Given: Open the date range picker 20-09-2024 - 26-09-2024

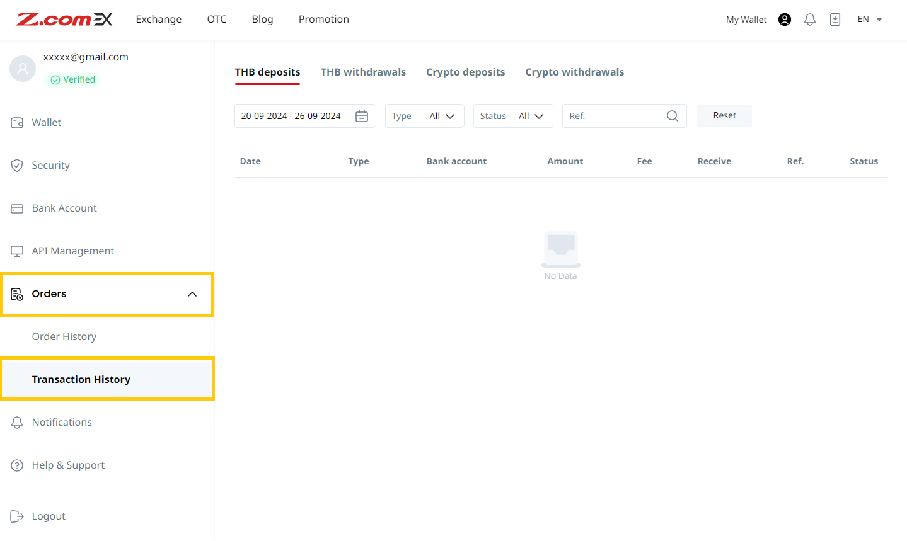Looking at the screenshot, I should point(305,116).
